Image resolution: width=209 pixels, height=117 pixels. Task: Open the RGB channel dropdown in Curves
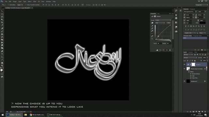160,23
